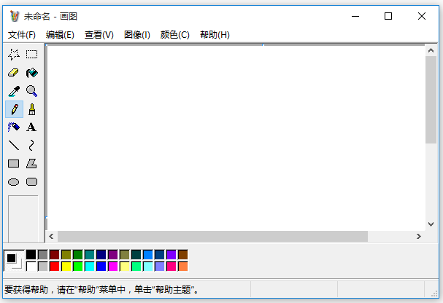This screenshot has height=303, width=443.
Task: Click the horizontal scrollbar thumb
Action: coord(212,237)
